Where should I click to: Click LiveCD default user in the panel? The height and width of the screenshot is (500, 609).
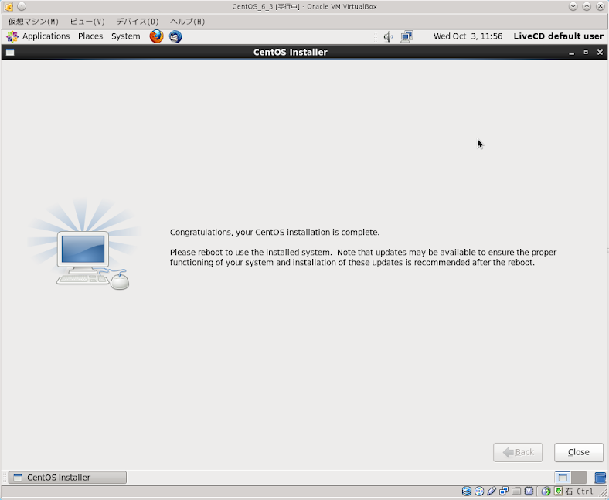coord(558,36)
